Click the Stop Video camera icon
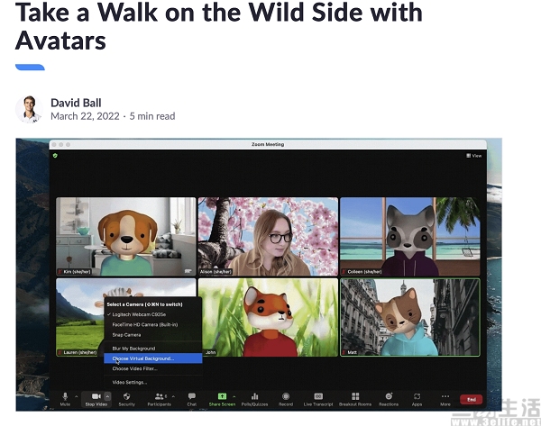This screenshot has width=541, height=426. (96, 396)
